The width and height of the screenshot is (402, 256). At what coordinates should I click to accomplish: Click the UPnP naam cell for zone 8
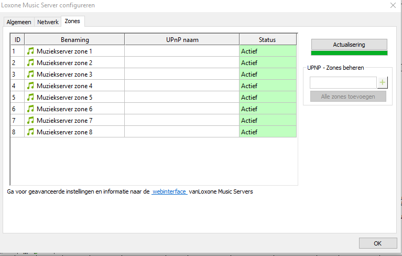[182, 132]
